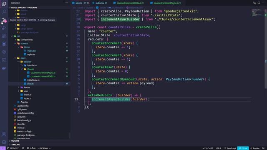Open the notifications bell in status bar
267x150 pixels.
click(x=263, y=148)
